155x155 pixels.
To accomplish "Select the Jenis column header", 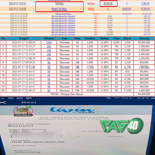I will (x=77, y=38).
